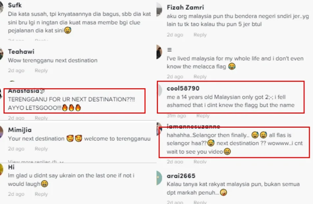The image size is (313, 204).
Task: Click Fizah Zamri's avatar picture
Action: (159, 9)
